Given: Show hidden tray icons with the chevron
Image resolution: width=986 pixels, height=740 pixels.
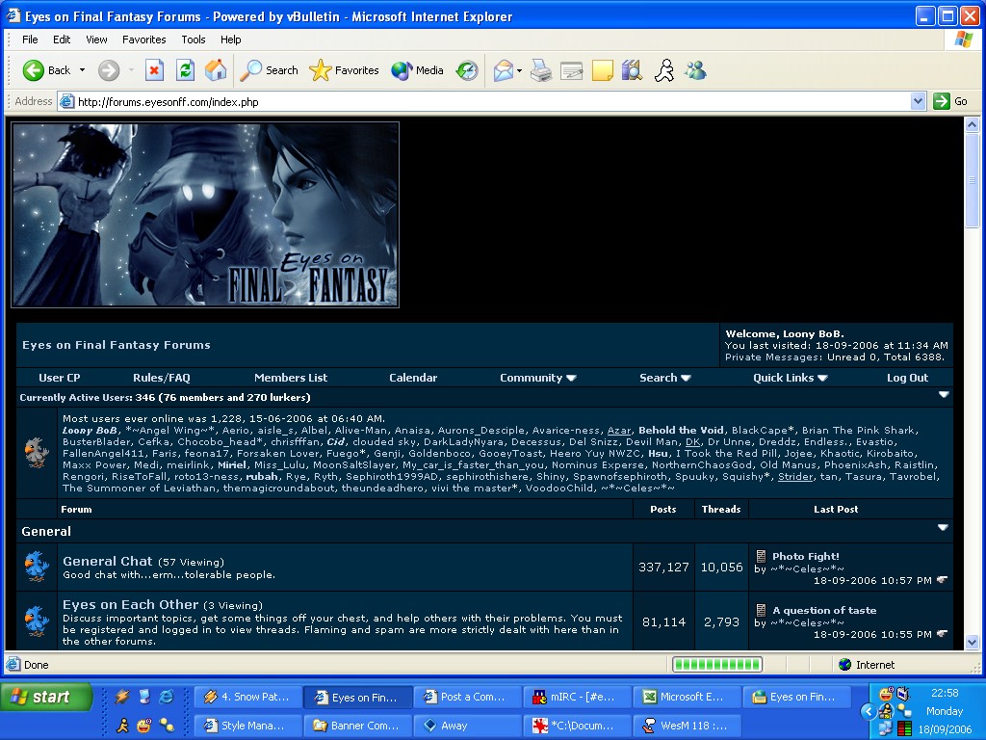Looking at the screenshot, I should [x=869, y=711].
